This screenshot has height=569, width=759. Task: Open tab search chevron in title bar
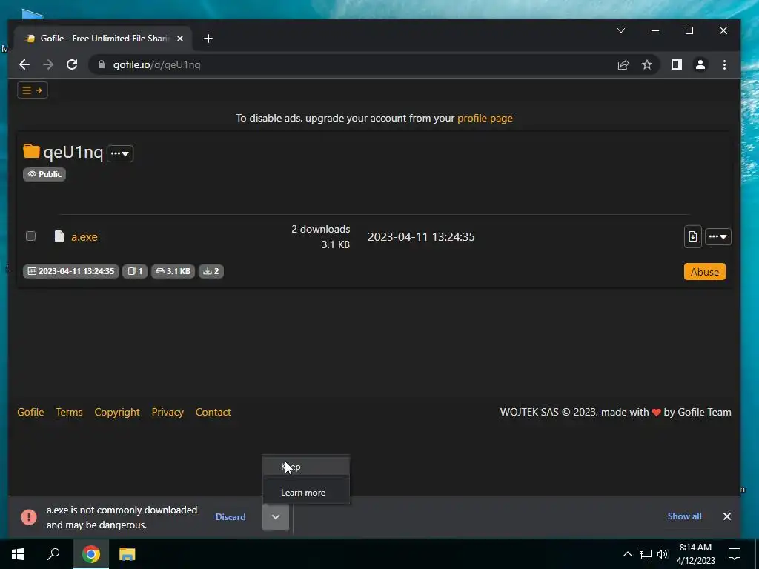621,30
